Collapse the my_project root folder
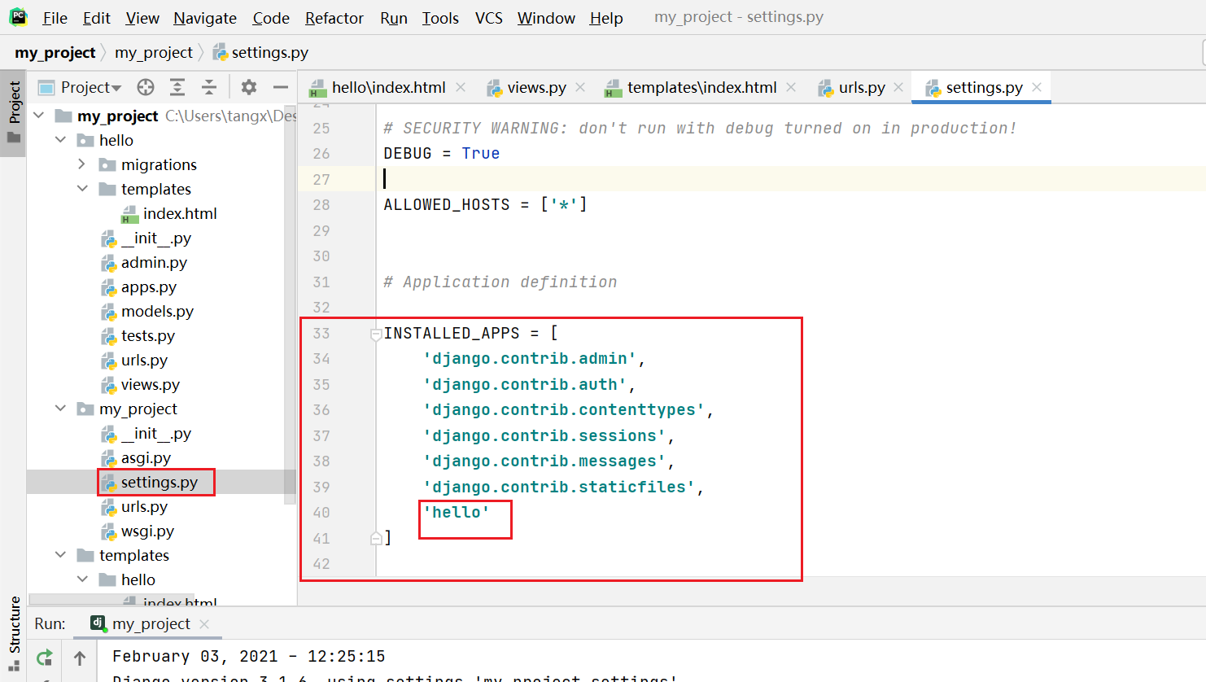 [x=39, y=116]
